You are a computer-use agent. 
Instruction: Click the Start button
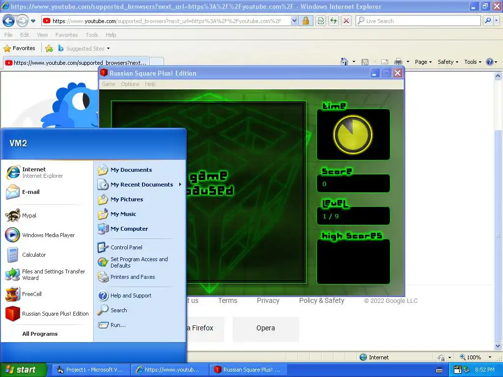pyautogui.click(x=23, y=370)
